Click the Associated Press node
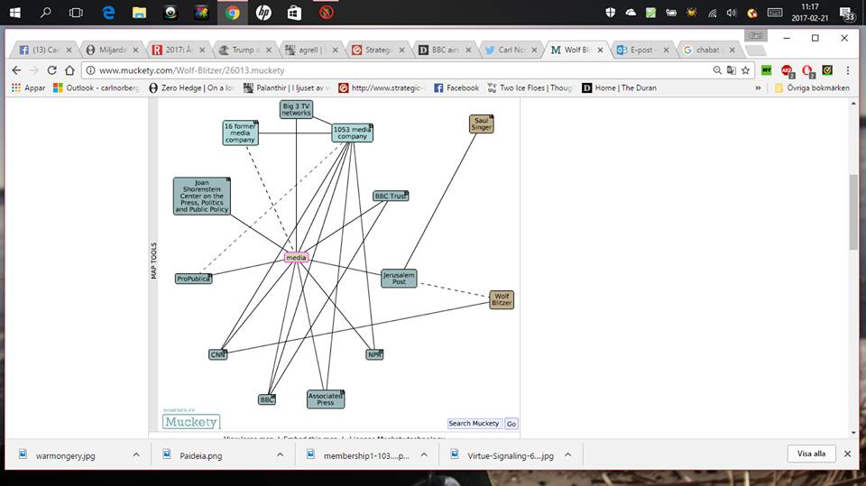This screenshot has width=866, height=486. pyautogui.click(x=326, y=399)
